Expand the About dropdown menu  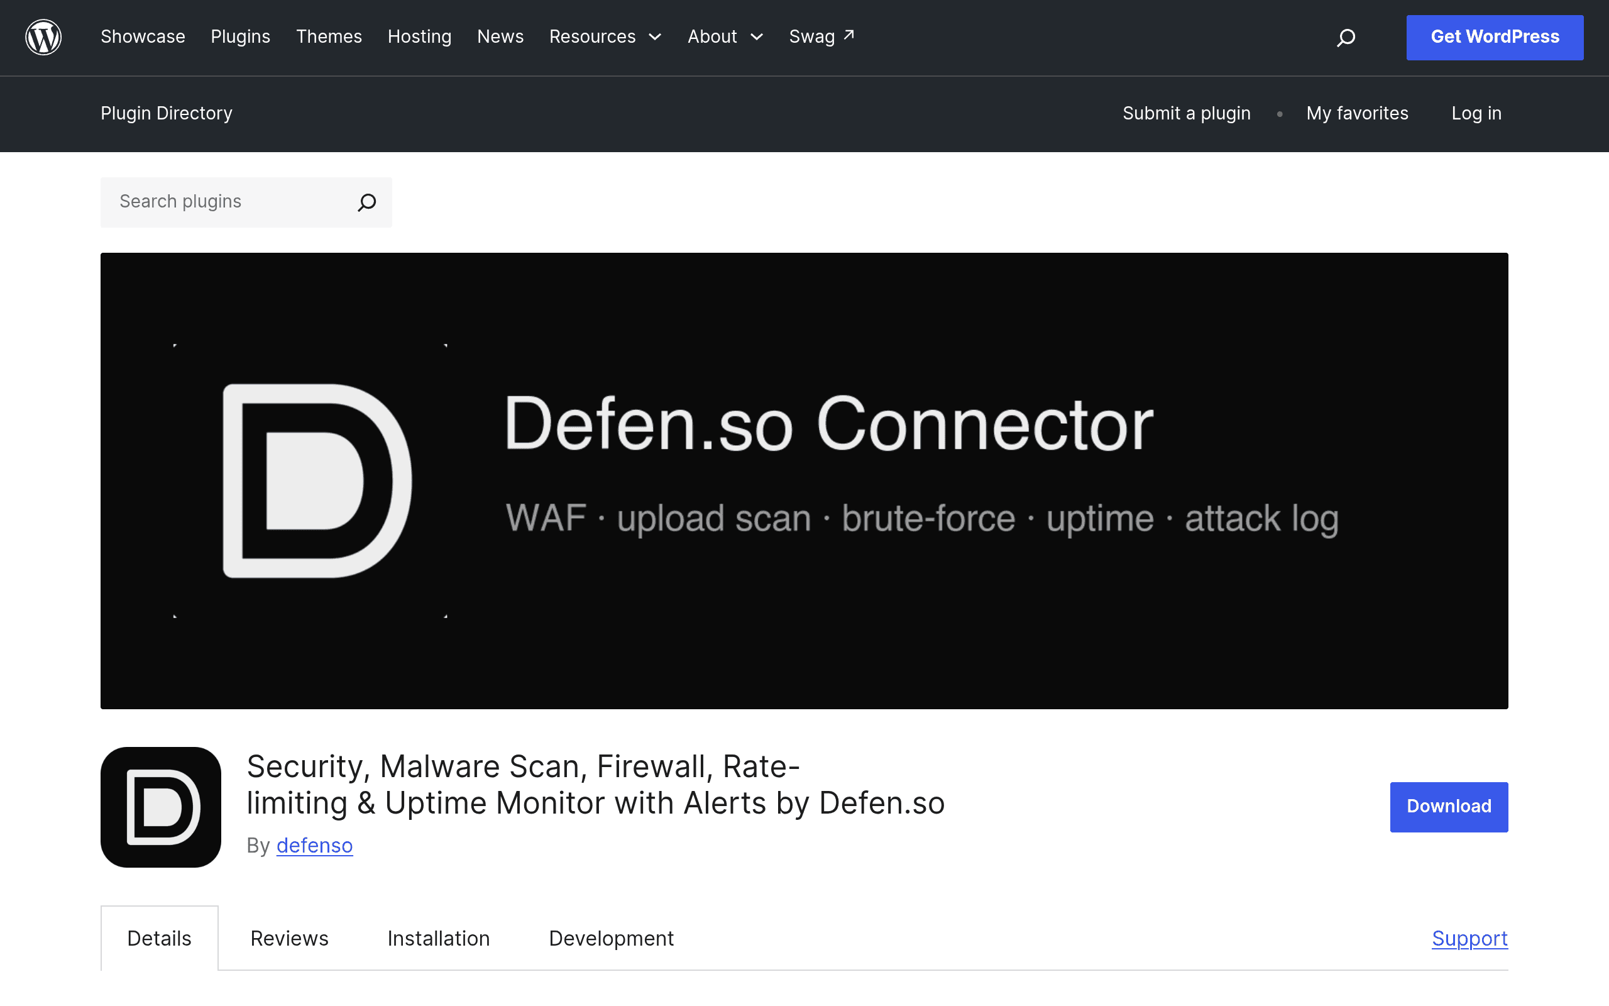coord(725,36)
